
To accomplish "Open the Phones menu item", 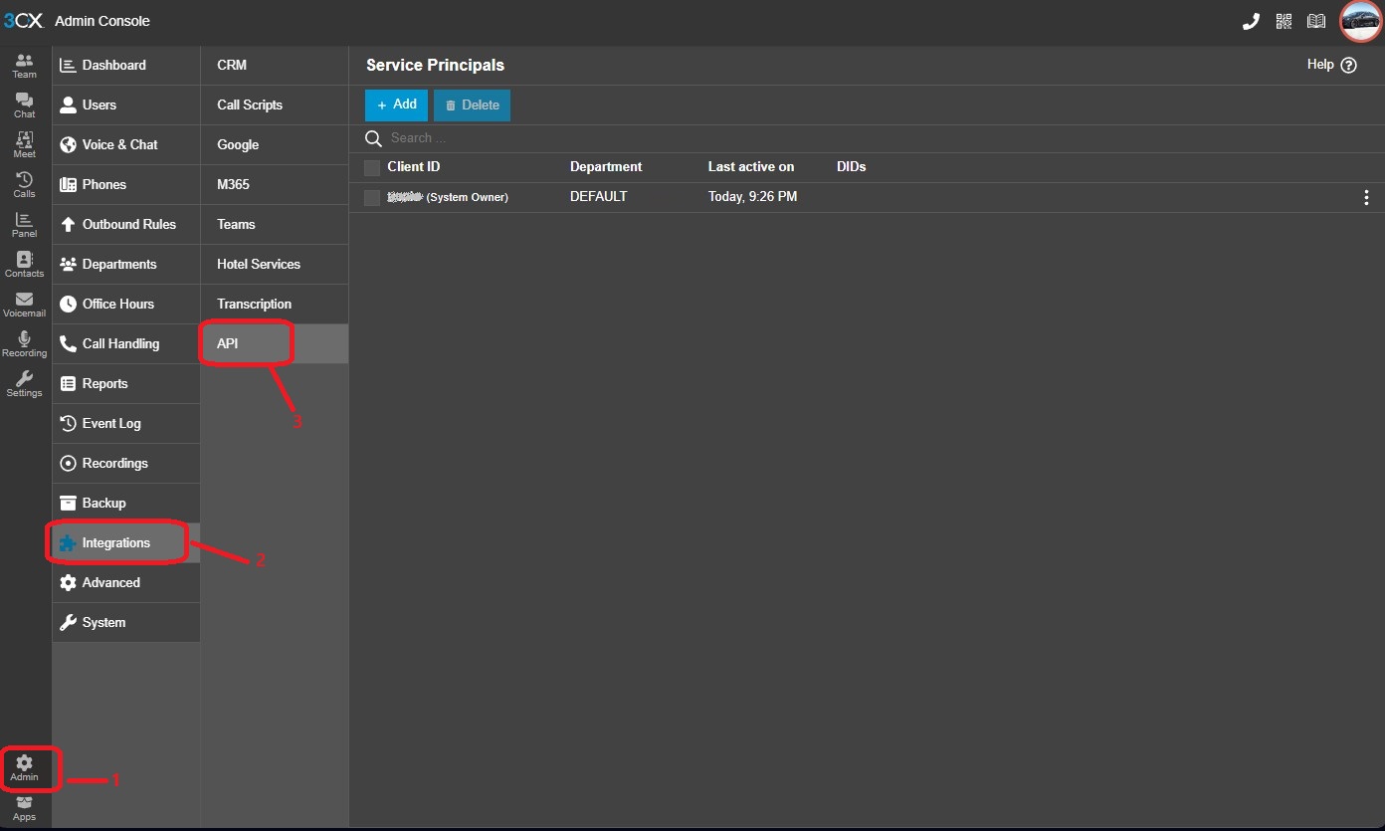I will (x=126, y=184).
